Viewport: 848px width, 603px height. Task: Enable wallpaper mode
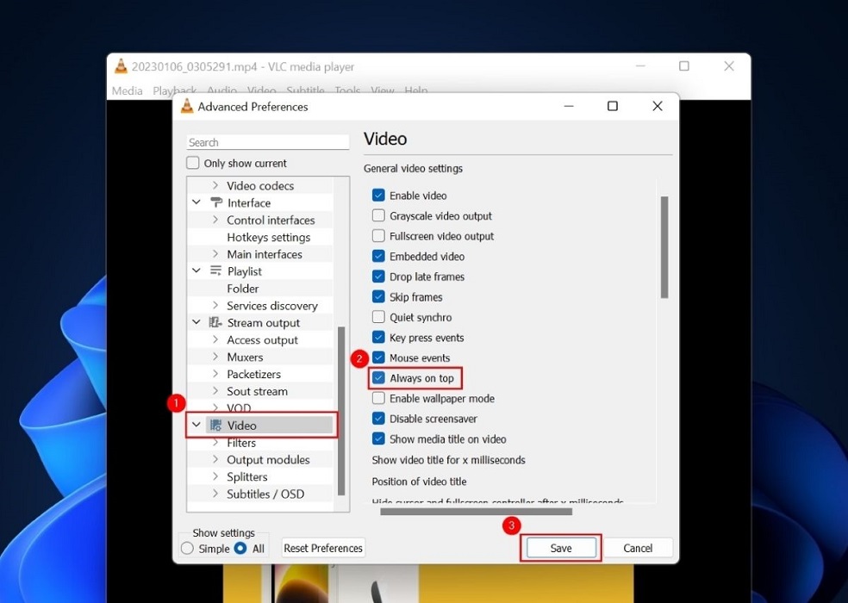[377, 398]
